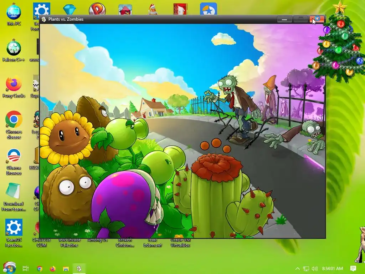
Task: Close the Plants vs. Zombies window
Action: click(x=317, y=19)
